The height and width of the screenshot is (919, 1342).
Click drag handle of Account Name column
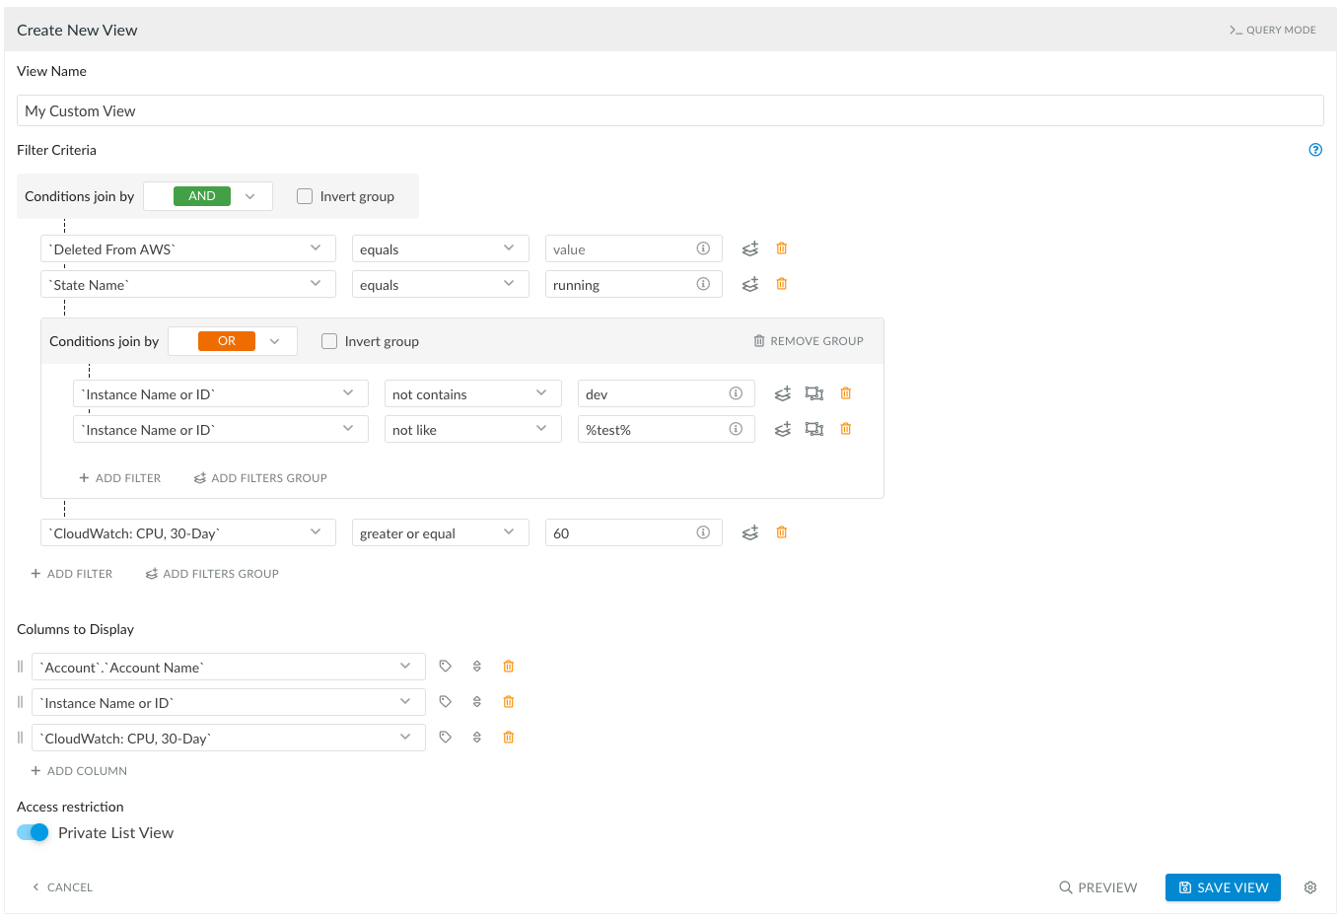pos(20,667)
